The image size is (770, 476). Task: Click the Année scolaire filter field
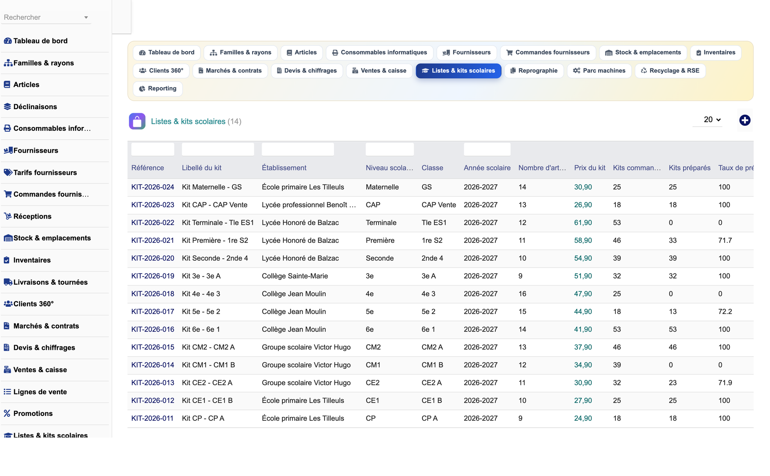tap(487, 149)
